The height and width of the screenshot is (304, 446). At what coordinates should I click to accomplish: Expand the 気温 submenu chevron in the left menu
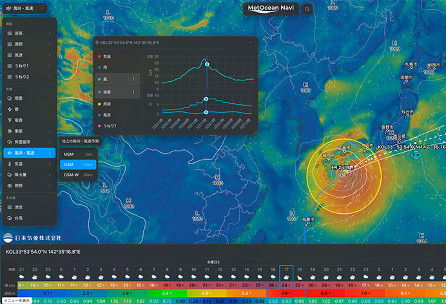tap(50, 164)
